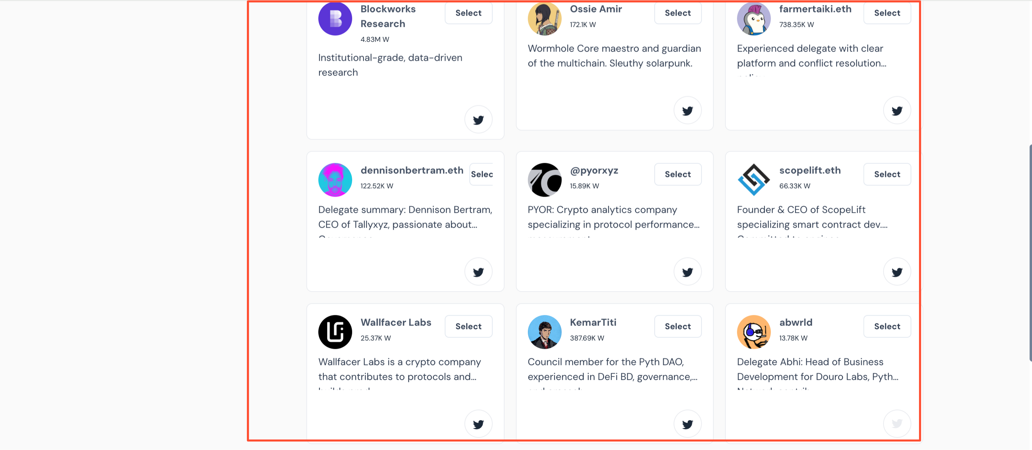
Task: Select scopelift.eth as delegate
Action: tap(887, 174)
